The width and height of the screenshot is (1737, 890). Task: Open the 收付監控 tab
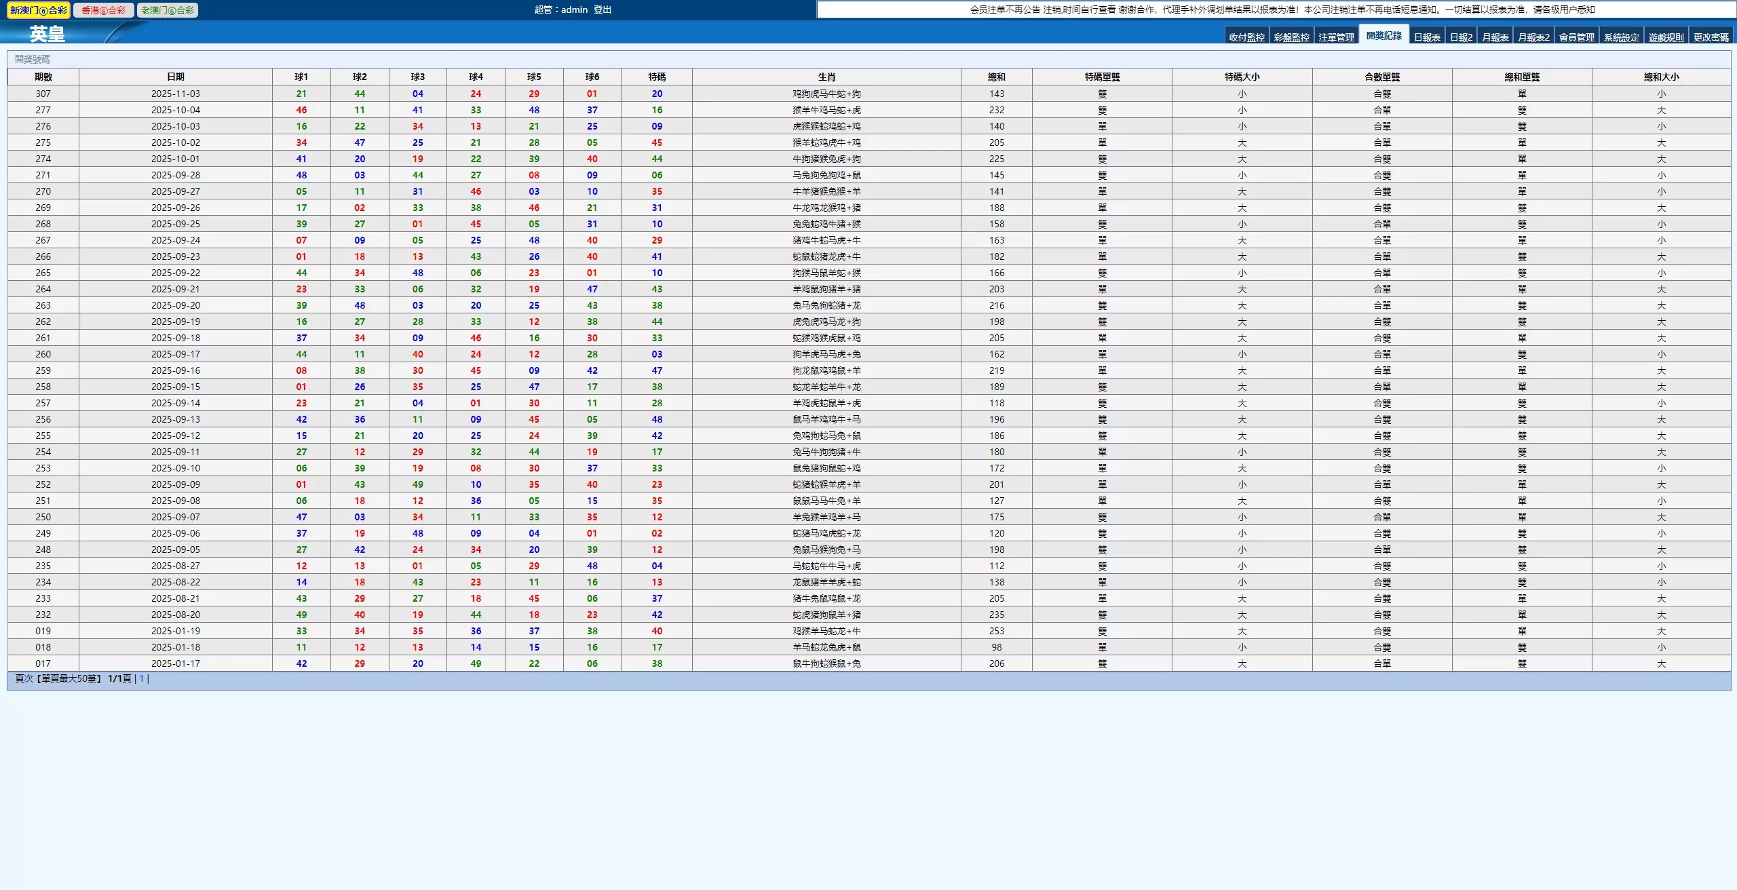tap(1246, 37)
